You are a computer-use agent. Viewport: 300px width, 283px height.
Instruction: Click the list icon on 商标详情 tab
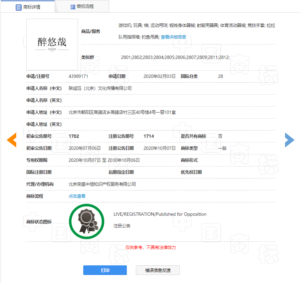click(x=19, y=7)
